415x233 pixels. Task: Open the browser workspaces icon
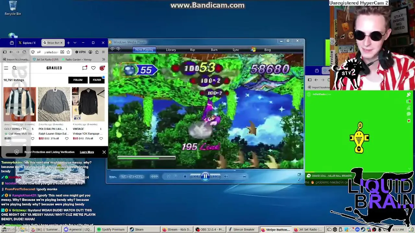(x=12, y=43)
